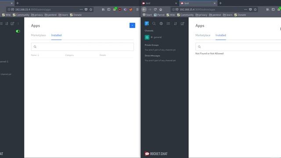Click the Pocket icon in right address bar
Viewport: 281px width, 158px height.
click(x=250, y=9)
